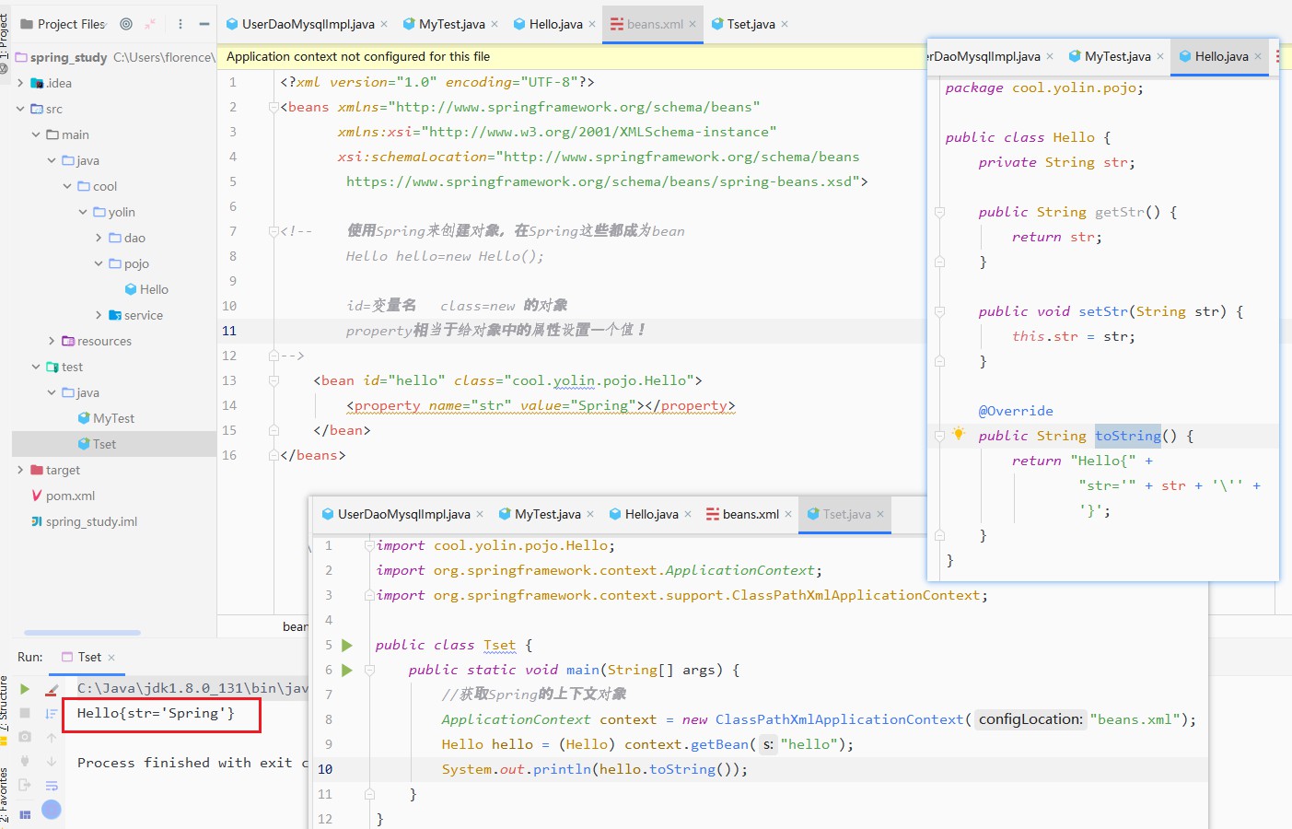Select the pom.xml file in project tree
This screenshot has width=1292, height=829.
[114, 496]
